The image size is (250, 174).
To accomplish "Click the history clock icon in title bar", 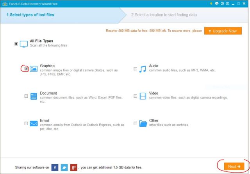I will click(222, 4).
